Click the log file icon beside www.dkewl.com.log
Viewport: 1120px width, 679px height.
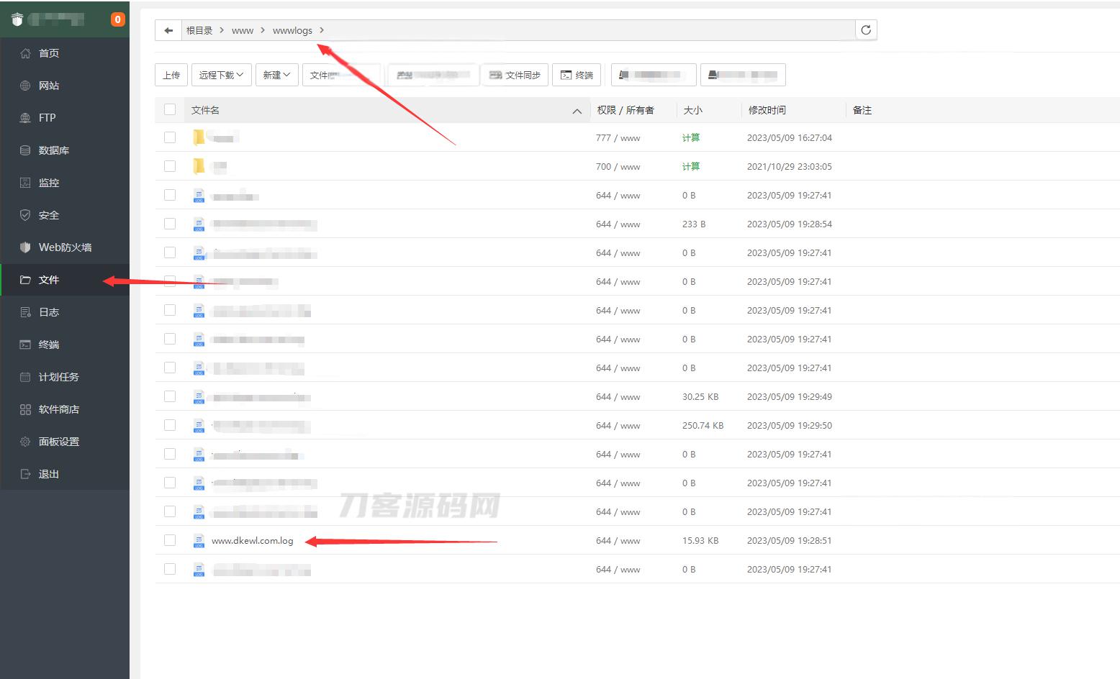[199, 541]
